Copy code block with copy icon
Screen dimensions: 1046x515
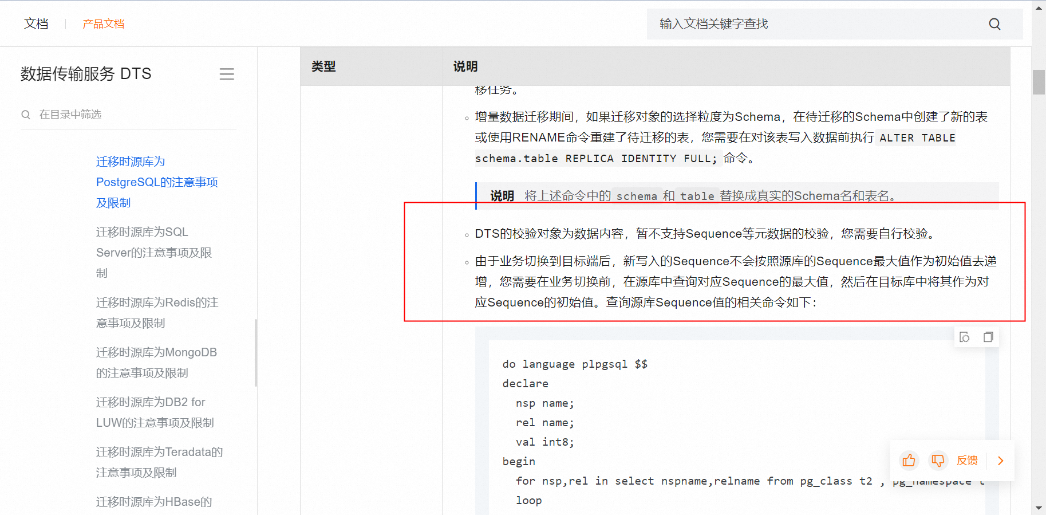click(x=988, y=337)
